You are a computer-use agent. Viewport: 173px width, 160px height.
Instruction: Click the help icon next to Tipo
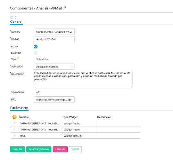coord(18,58)
